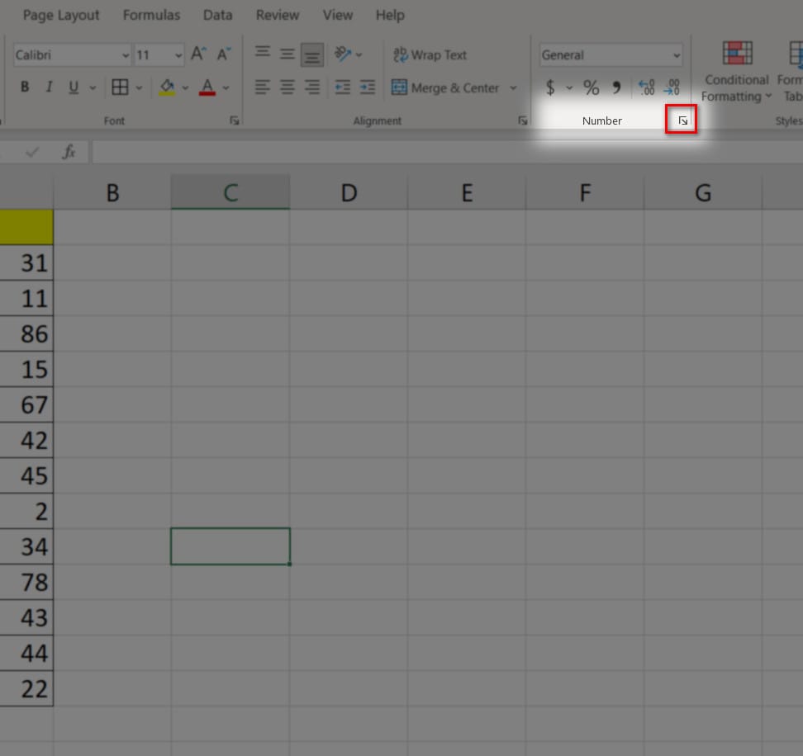Viewport: 803px width, 756px height.
Task: Toggle Bold formatting
Action: pyautogui.click(x=25, y=87)
